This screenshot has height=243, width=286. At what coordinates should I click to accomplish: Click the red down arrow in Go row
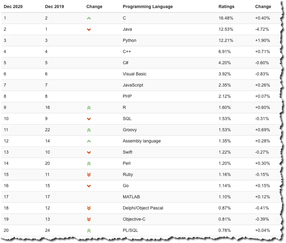[x=89, y=186]
